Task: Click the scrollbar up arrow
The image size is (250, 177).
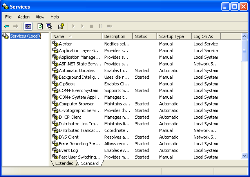Action: pyautogui.click(x=244, y=36)
